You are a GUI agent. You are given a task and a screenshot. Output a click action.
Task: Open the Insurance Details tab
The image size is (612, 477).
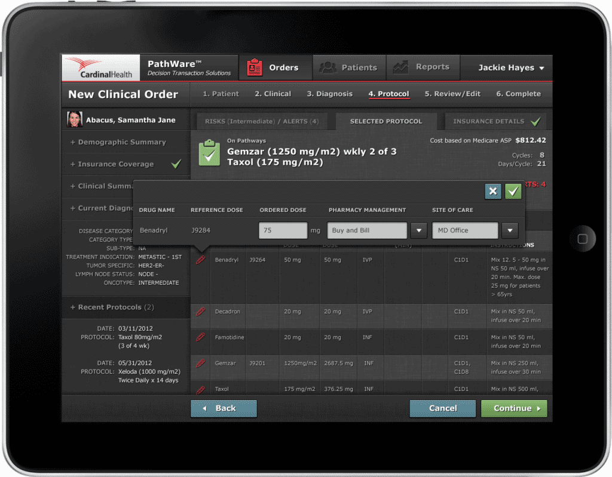(495, 122)
